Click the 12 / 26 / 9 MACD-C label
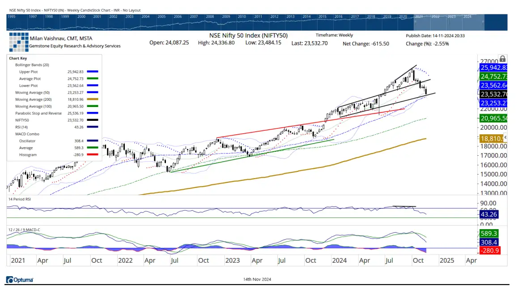Image resolution: width=522 pixels, height=290 pixels. point(24,230)
